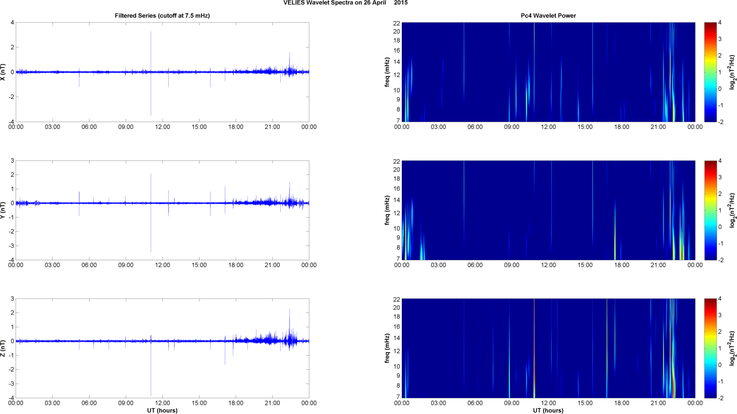Click the colorbar beside the middle wavelet panel
737x414 pixels.
(710, 210)
